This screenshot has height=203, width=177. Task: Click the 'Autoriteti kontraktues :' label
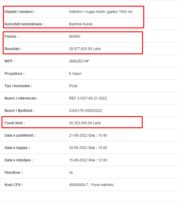[x=24, y=24]
